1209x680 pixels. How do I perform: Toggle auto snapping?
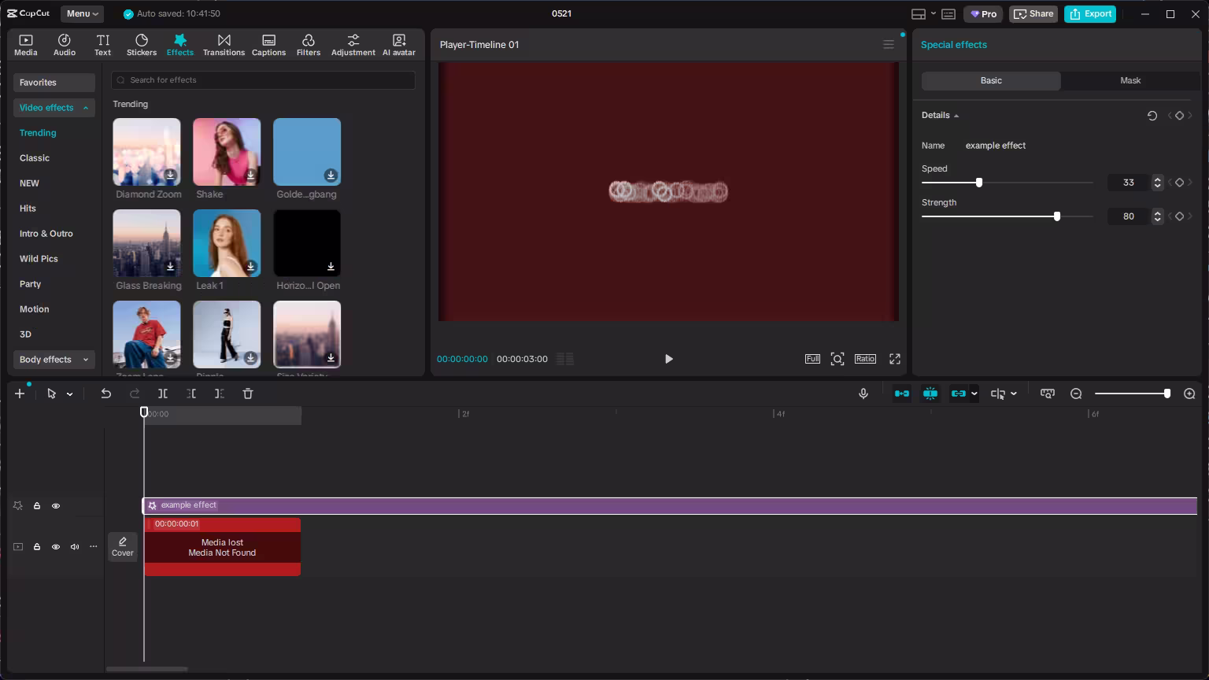click(930, 394)
